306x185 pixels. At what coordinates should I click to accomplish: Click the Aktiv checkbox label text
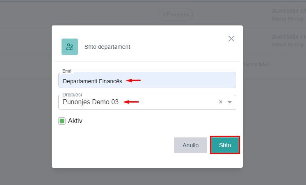pos(75,121)
